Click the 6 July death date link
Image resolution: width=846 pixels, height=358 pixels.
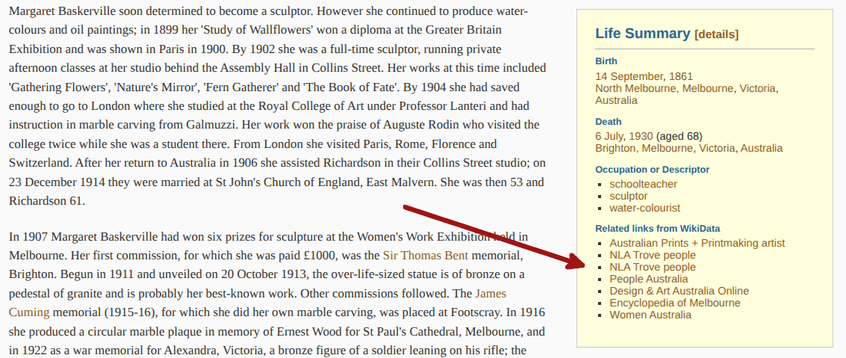pos(612,136)
